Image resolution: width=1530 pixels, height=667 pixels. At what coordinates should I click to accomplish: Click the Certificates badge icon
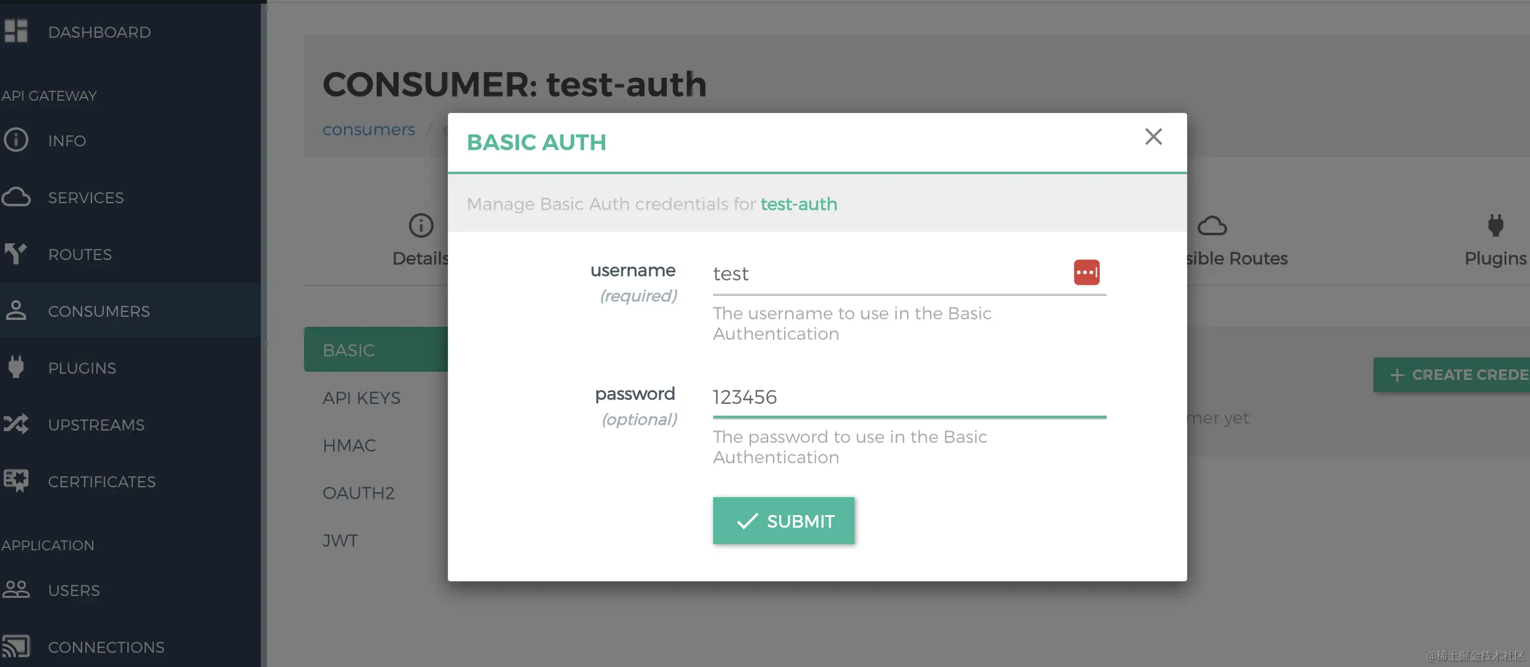coord(16,480)
